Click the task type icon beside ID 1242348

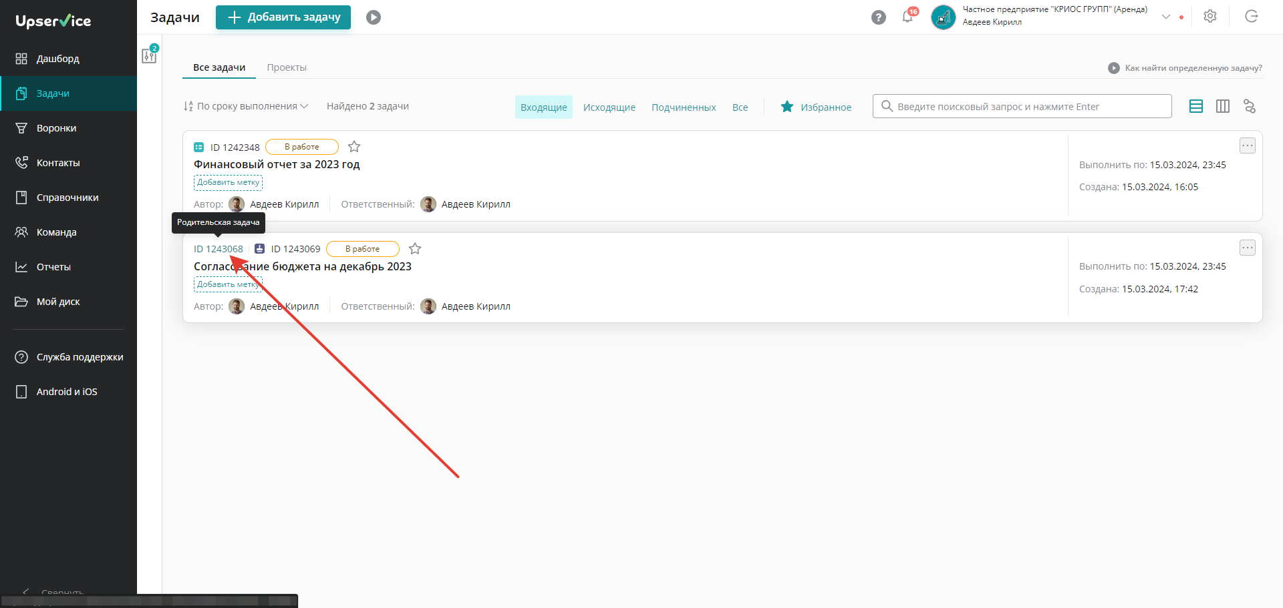click(x=198, y=147)
